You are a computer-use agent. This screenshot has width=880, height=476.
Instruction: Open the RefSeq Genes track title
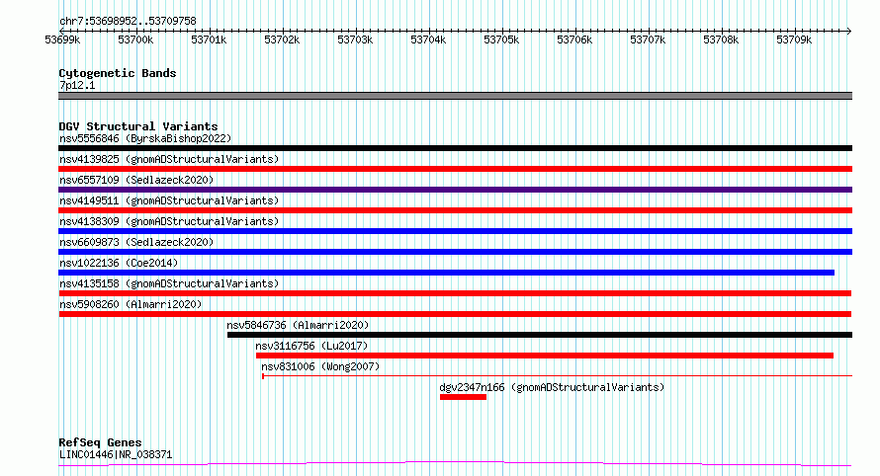(x=100, y=442)
